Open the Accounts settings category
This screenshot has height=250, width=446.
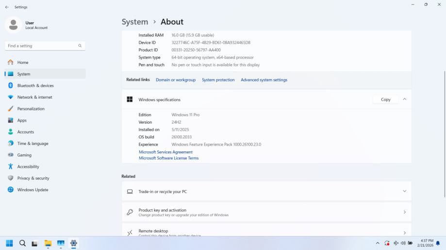pyautogui.click(x=26, y=132)
